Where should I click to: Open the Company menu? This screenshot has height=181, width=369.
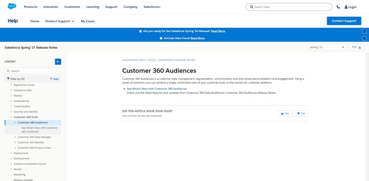[130, 7]
